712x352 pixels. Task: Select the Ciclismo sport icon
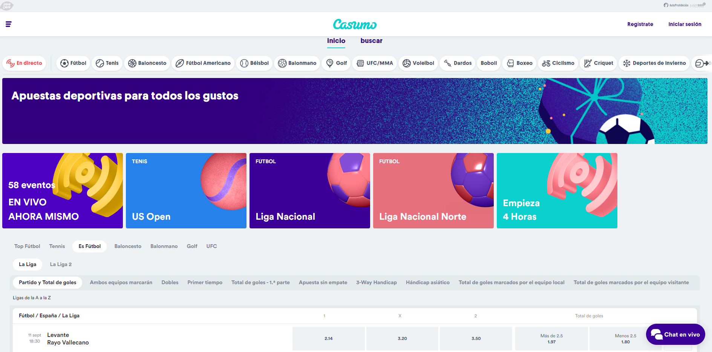tap(546, 63)
